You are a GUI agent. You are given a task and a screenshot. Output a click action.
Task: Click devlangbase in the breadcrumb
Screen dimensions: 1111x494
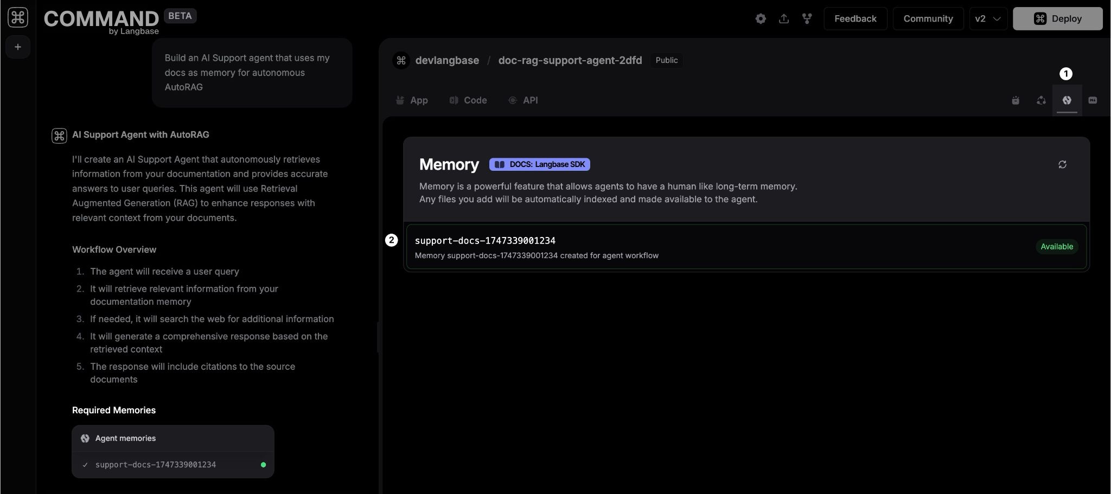(x=447, y=60)
